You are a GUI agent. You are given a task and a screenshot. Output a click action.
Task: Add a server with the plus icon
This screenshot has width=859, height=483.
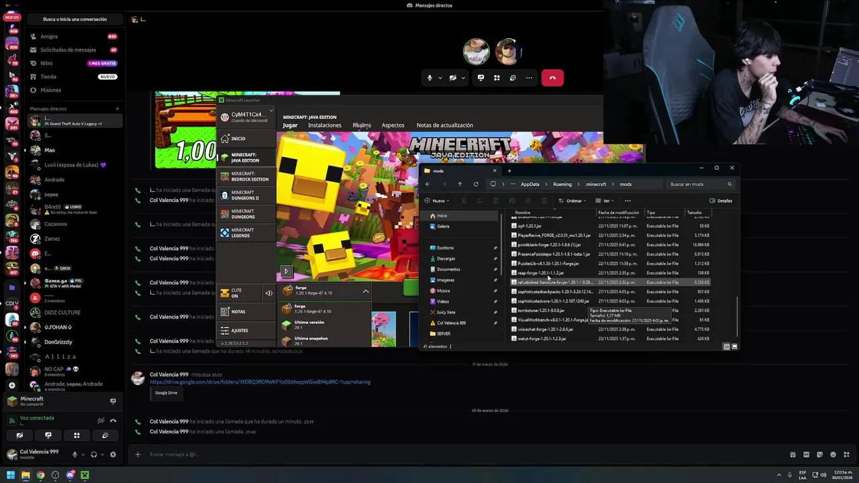11,385
